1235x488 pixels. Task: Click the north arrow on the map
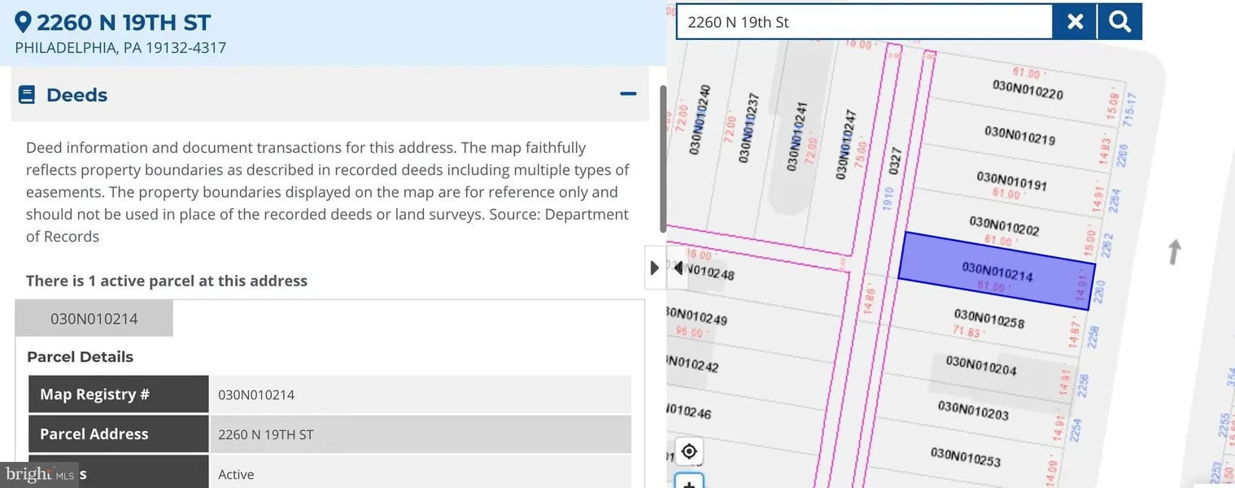pos(1172,252)
